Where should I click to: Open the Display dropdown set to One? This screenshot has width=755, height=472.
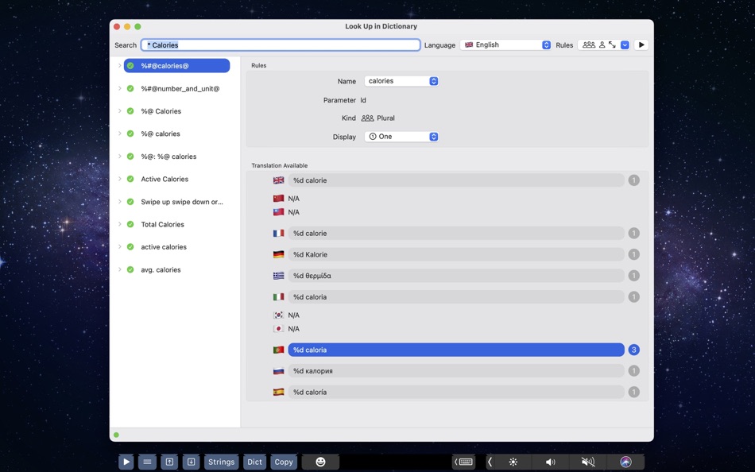point(401,137)
